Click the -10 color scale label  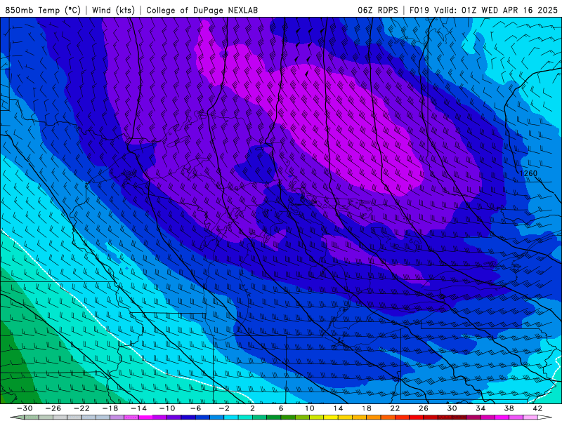167,408
